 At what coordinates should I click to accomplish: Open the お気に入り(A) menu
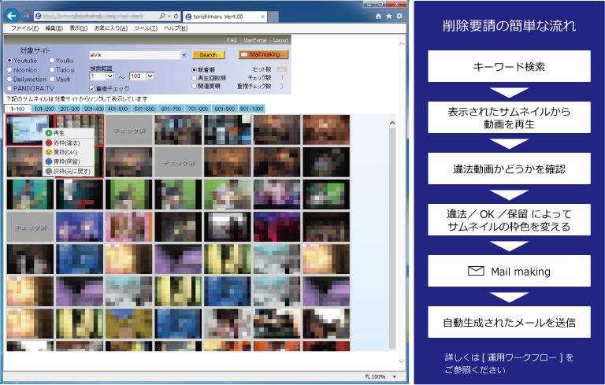(111, 28)
